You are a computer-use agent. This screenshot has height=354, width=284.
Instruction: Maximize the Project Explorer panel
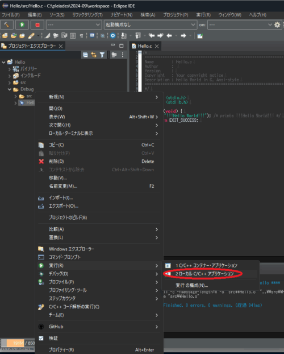121,46
